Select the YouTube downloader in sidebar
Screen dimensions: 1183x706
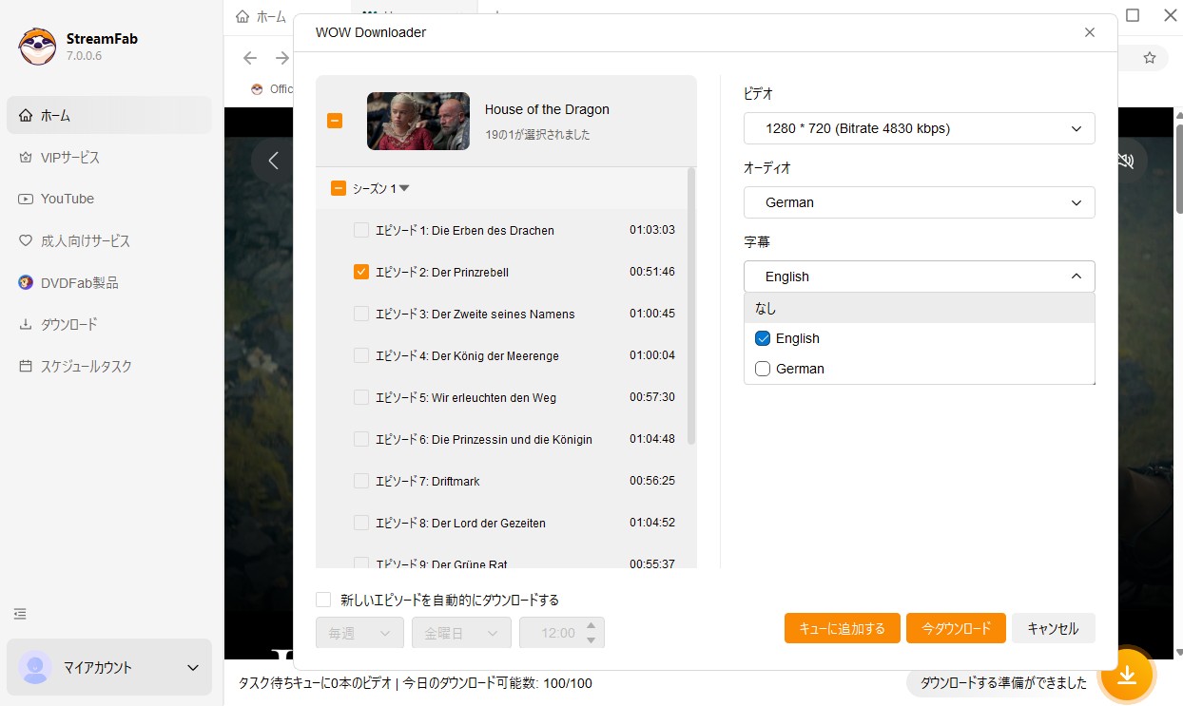click(x=67, y=199)
